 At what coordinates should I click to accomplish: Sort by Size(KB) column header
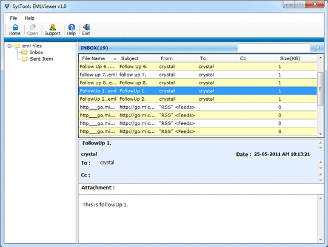297,58
